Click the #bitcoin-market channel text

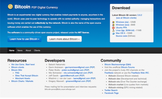(x=116, y=84)
